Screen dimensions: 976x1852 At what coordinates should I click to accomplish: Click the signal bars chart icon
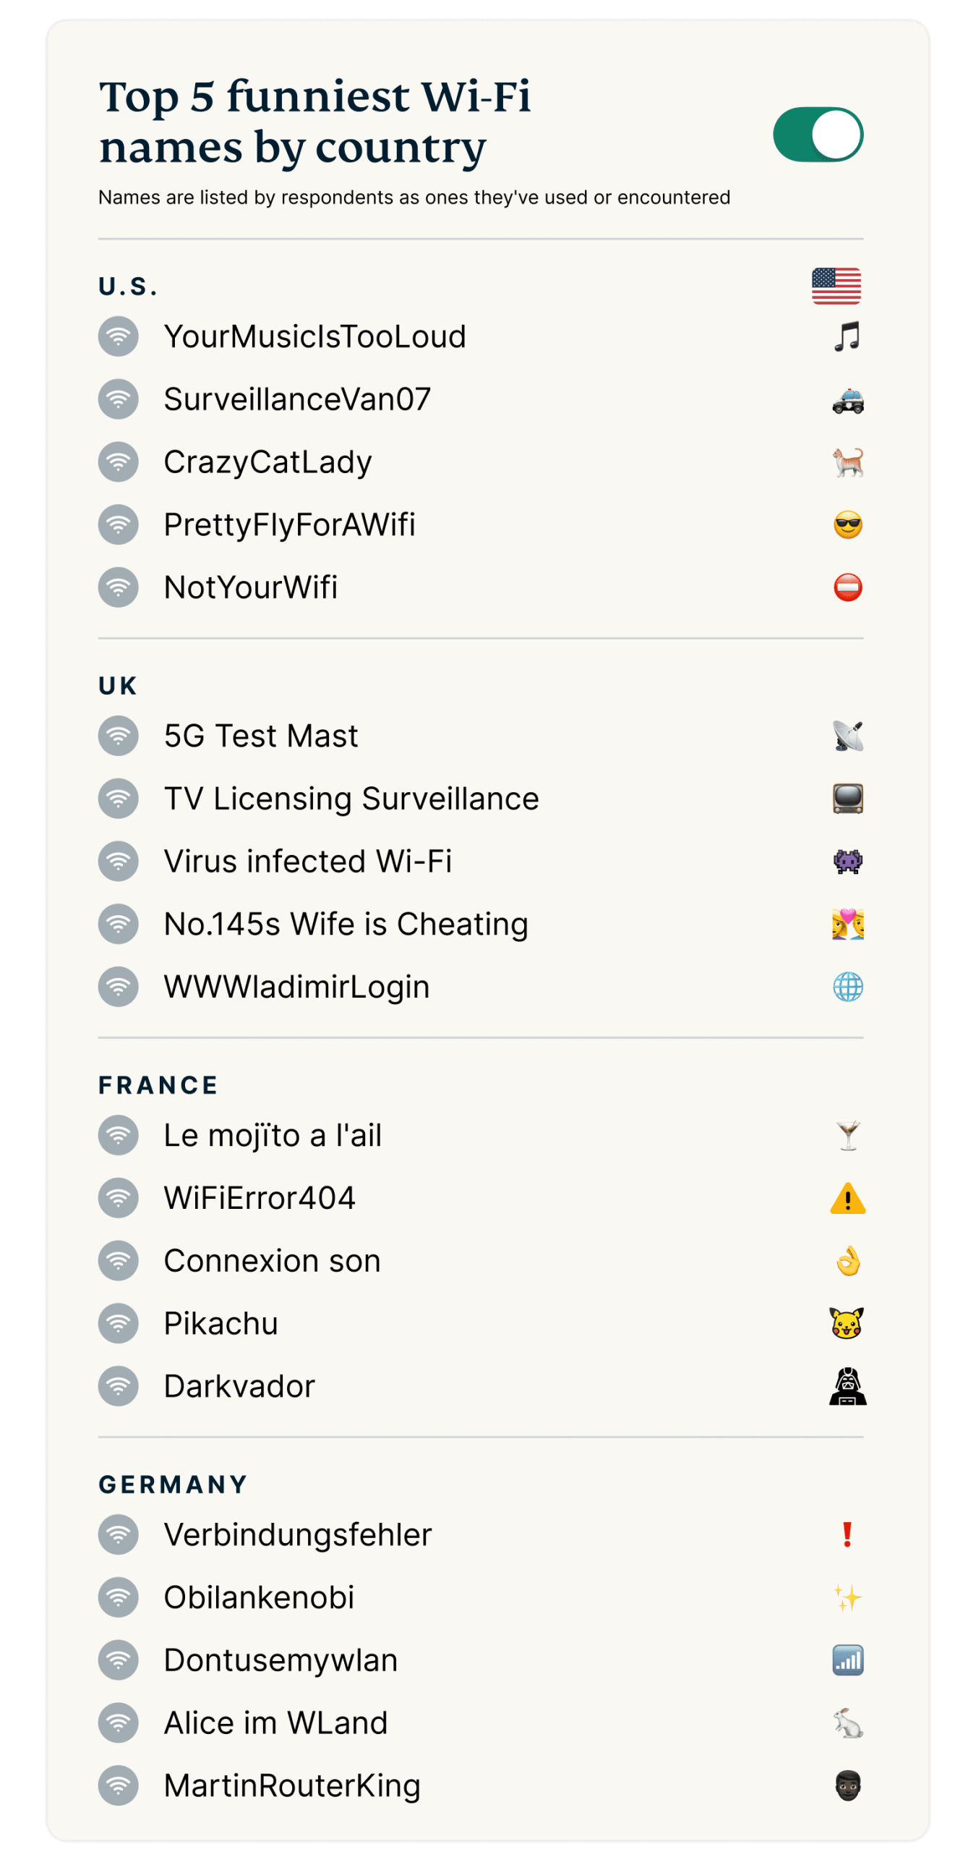click(x=847, y=1660)
